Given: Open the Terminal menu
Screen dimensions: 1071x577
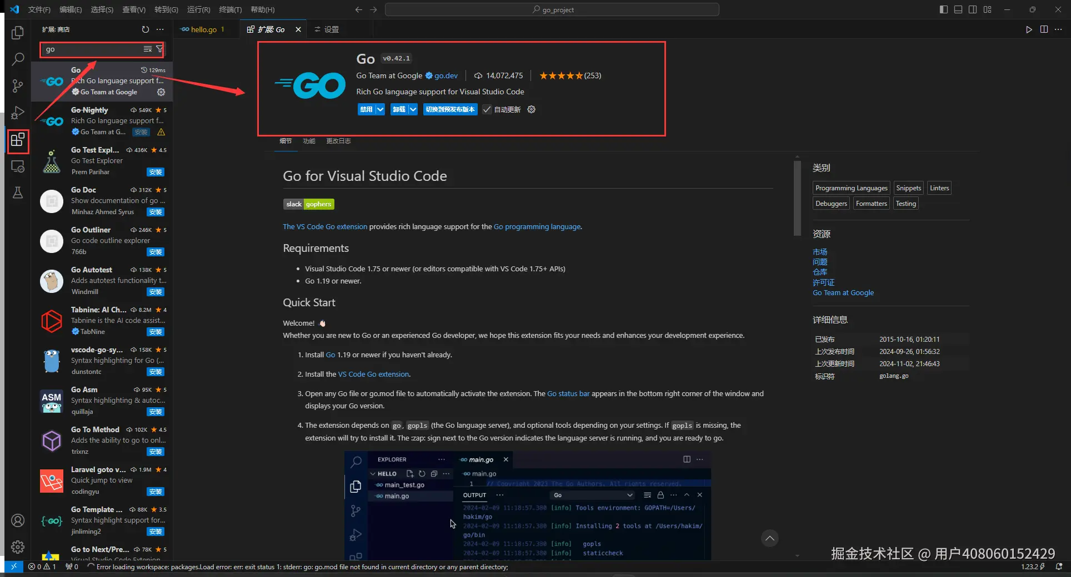Looking at the screenshot, I should coord(231,9).
